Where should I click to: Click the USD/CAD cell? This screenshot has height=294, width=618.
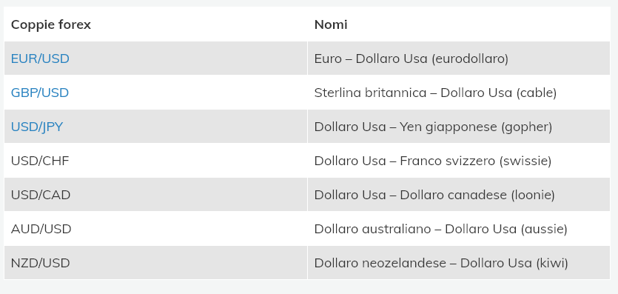pos(155,195)
